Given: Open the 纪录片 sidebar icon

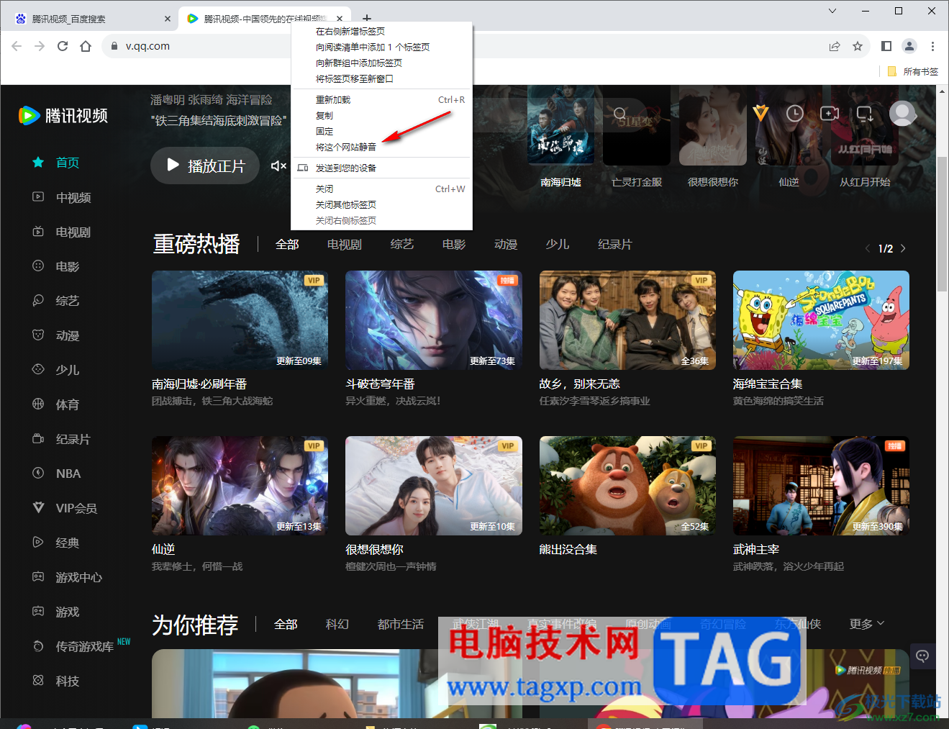Looking at the screenshot, I should tap(38, 439).
